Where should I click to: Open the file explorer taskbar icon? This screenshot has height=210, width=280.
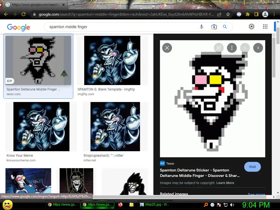click(132, 205)
